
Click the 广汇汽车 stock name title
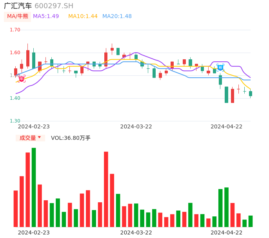pyautogui.click(x=18, y=6)
